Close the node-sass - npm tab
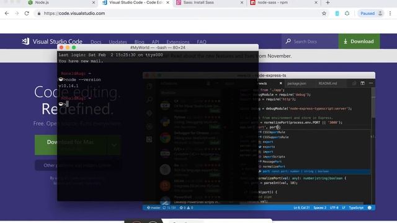 click(316, 2)
